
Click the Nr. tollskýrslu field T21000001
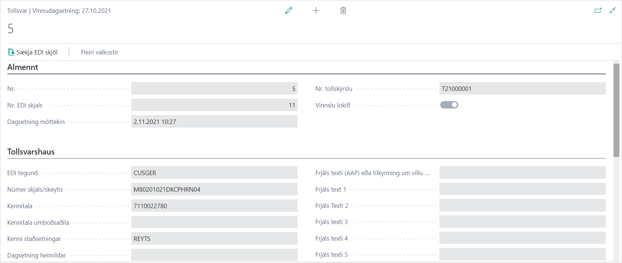(x=522, y=89)
